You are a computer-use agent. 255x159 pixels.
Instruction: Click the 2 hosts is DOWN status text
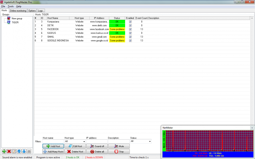pyautogui.click(x=94, y=157)
